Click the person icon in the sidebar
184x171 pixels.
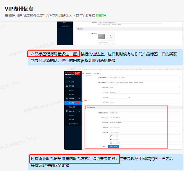(67, 81)
